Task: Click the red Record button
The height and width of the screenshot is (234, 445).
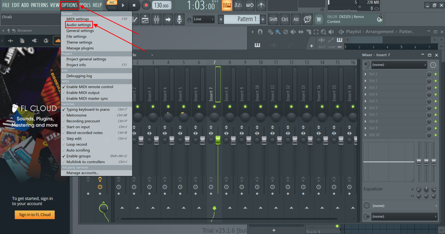Action: pyautogui.click(x=146, y=5)
